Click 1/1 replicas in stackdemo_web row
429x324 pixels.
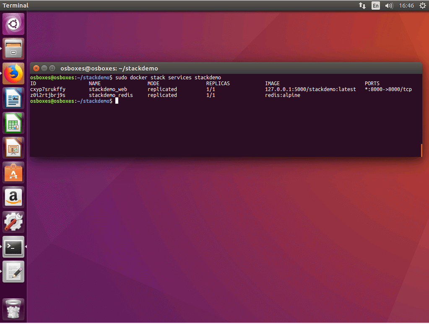click(x=211, y=89)
